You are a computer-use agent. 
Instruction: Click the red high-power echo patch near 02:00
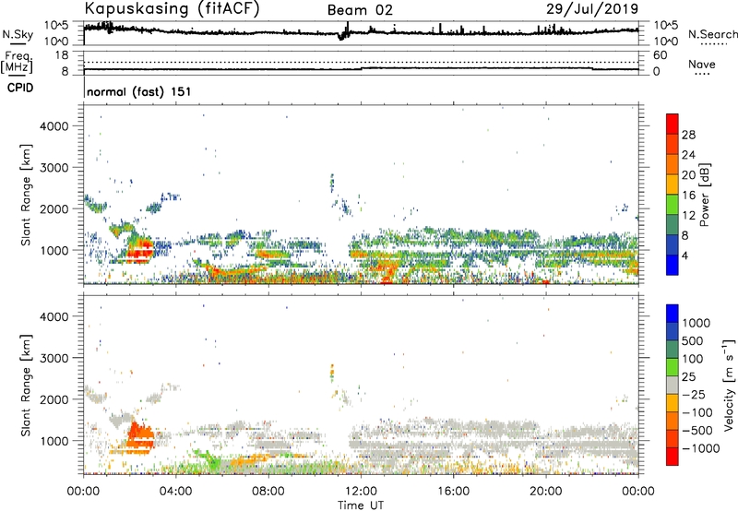[139, 250]
